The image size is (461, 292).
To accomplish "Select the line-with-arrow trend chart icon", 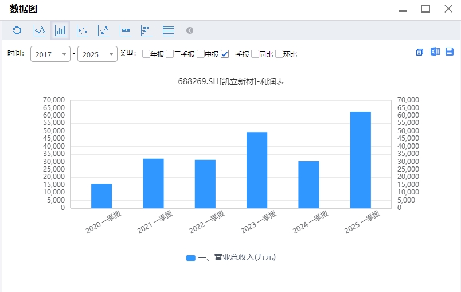I will [104, 30].
